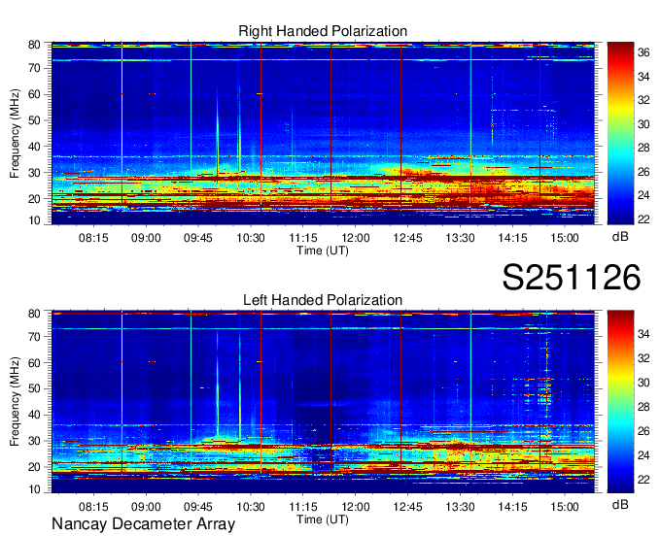The height and width of the screenshot is (536, 661).
Task: Click the 10 MHz tick on lower plot
Action: click(33, 490)
